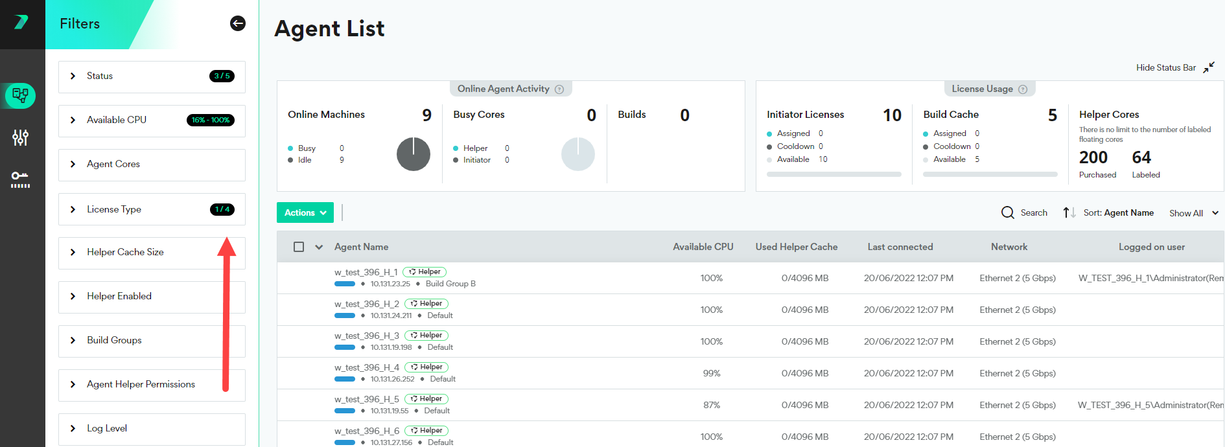Screen dimensions: 1225x447
Task: Click the License Usage help icon
Action: [1023, 89]
